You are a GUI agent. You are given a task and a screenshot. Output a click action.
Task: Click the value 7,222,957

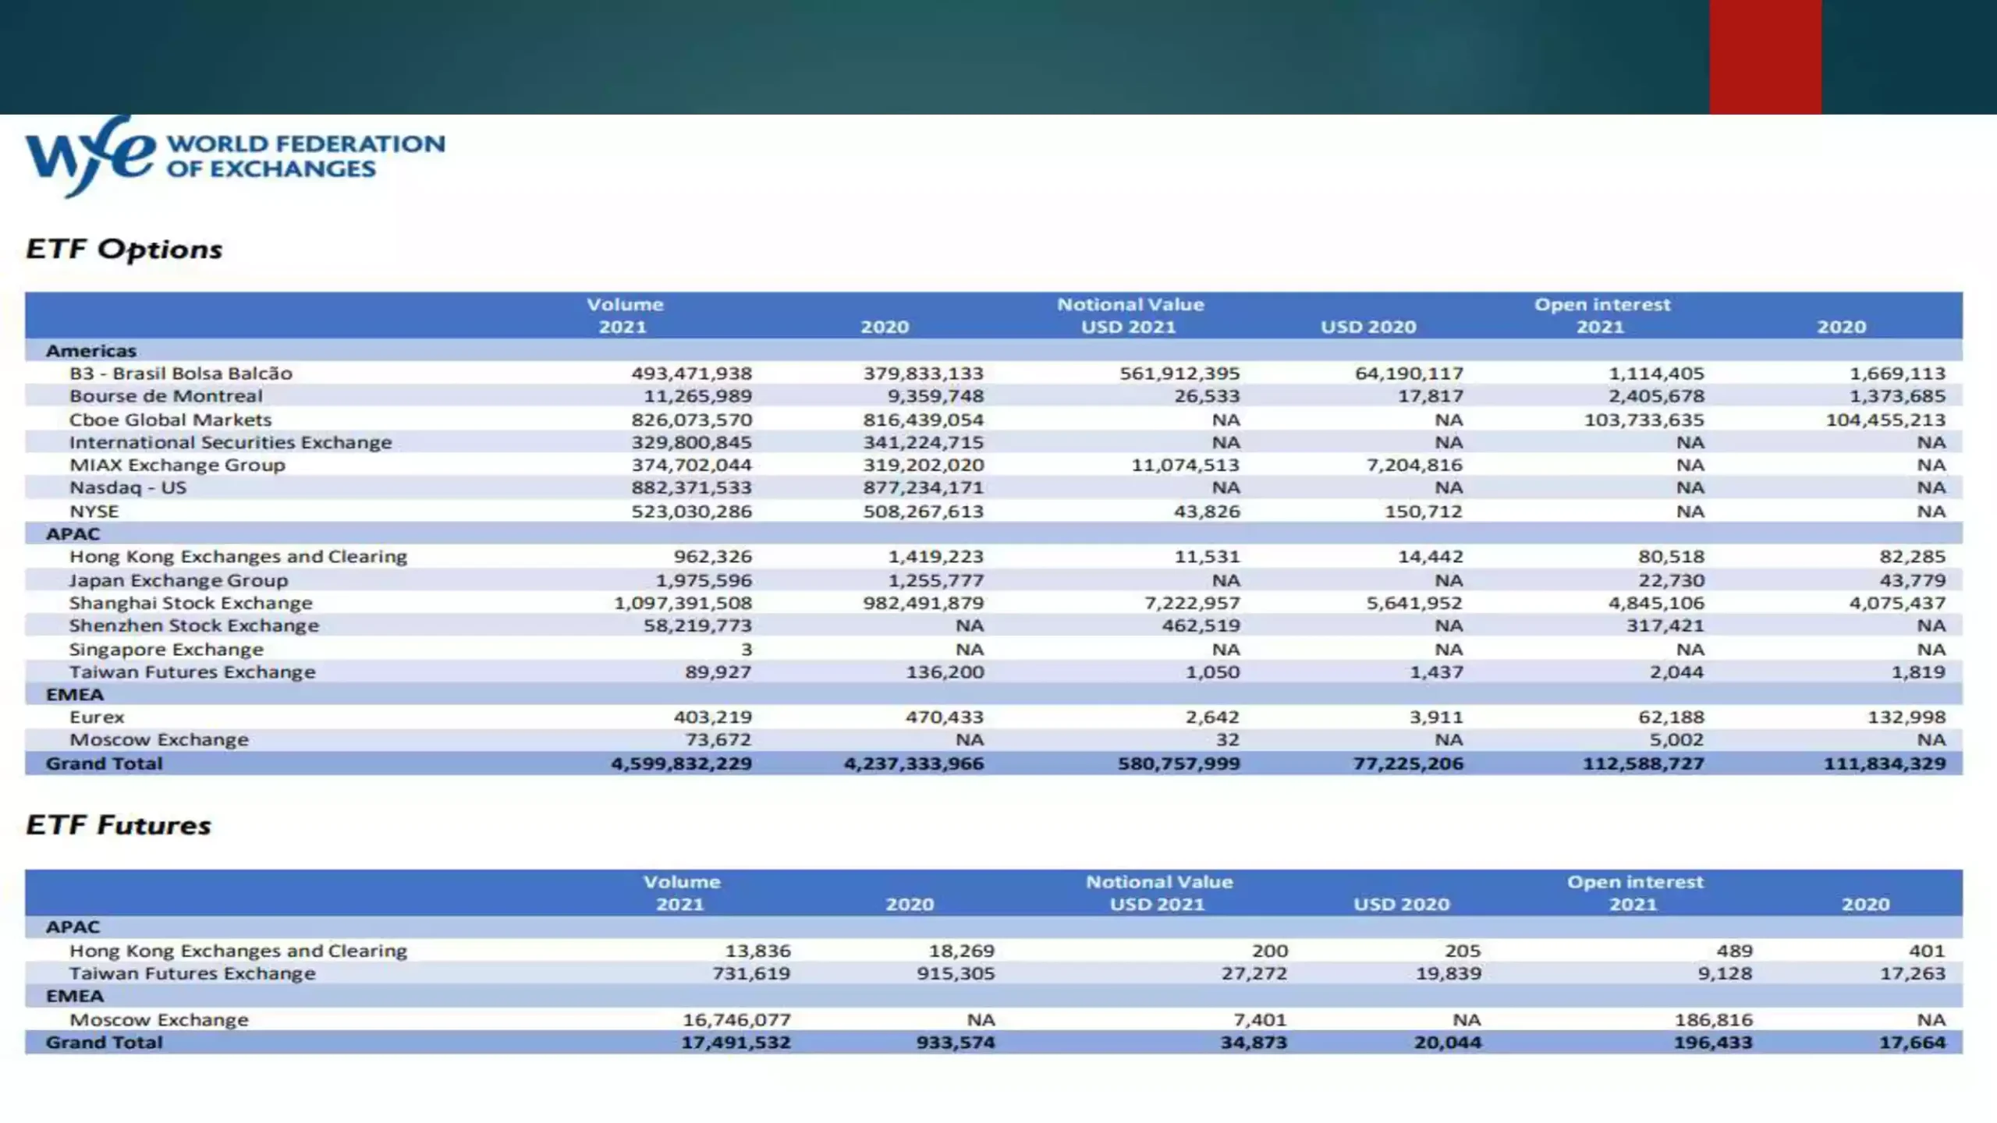click(x=1192, y=603)
